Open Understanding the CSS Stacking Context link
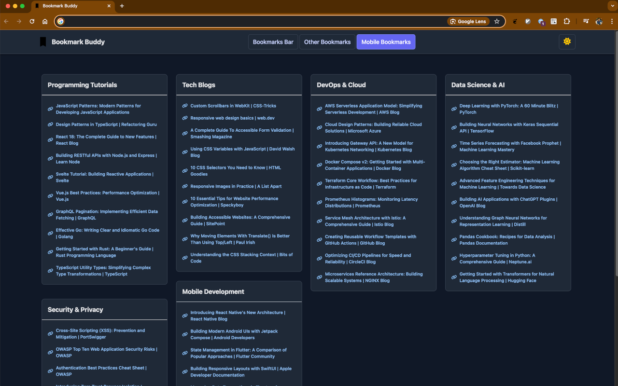The width and height of the screenshot is (618, 386). pyautogui.click(x=241, y=258)
